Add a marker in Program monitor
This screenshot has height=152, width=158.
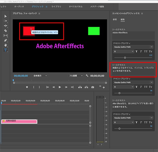[27, 87]
